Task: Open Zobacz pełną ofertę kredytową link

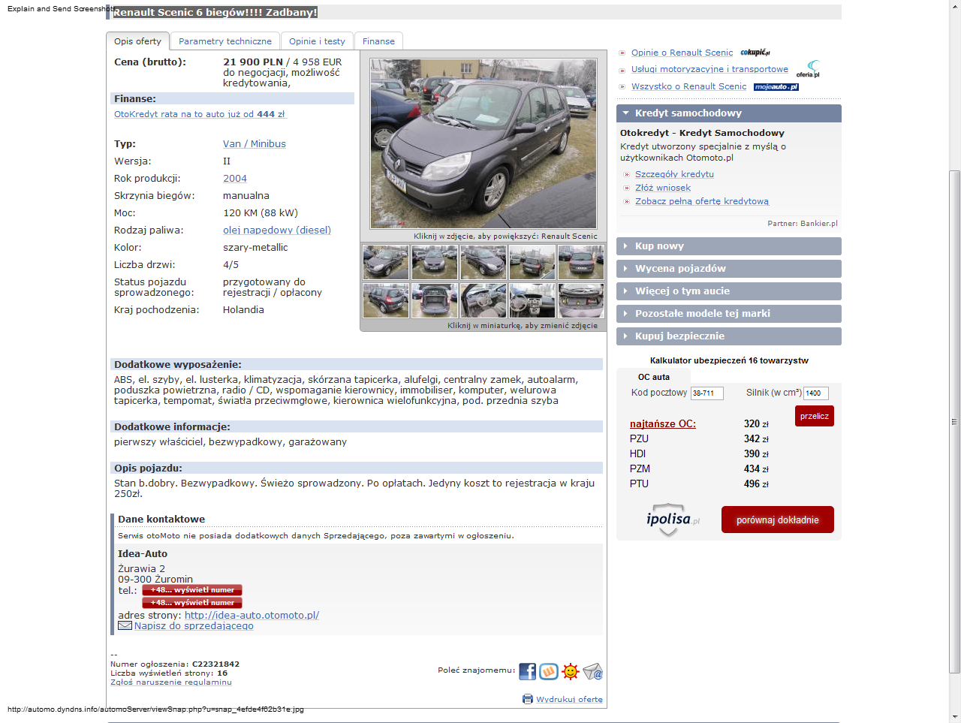Action: pyautogui.click(x=702, y=201)
